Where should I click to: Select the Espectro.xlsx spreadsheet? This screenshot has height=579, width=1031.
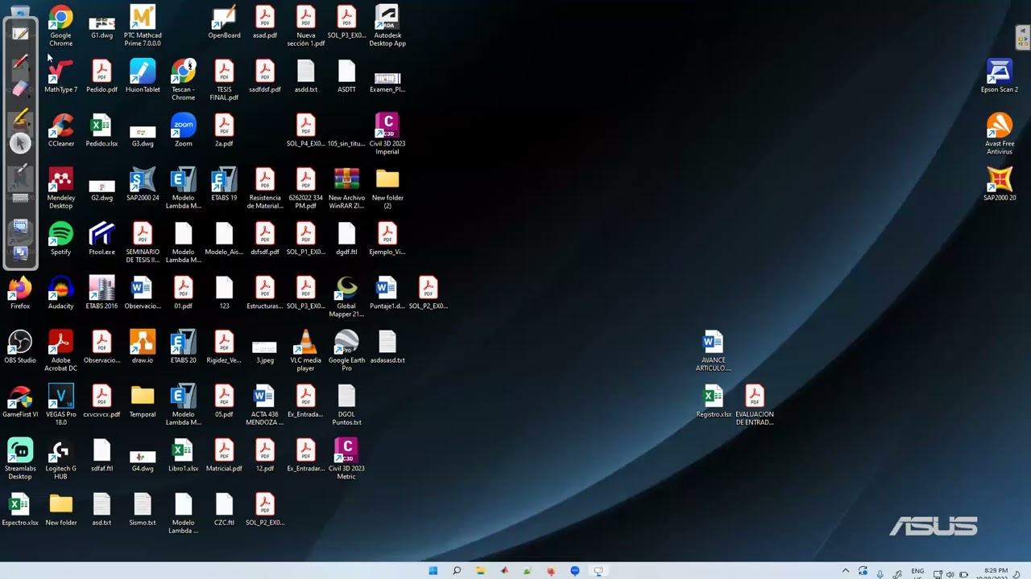(x=20, y=508)
